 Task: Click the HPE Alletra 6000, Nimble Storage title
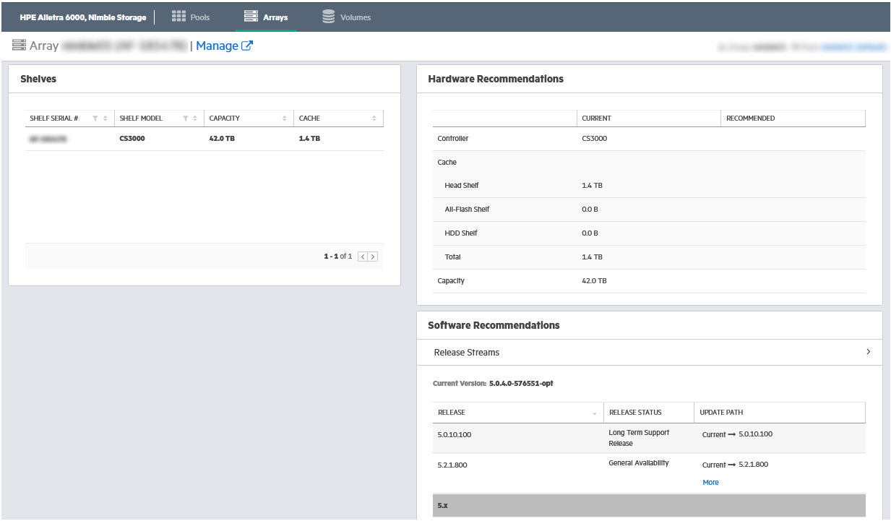(82, 17)
